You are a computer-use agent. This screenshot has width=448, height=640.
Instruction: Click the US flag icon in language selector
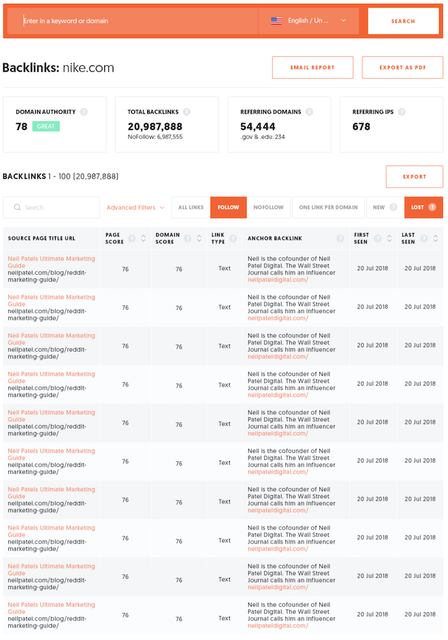pos(276,21)
